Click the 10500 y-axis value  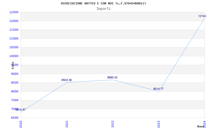coord(14,47)
